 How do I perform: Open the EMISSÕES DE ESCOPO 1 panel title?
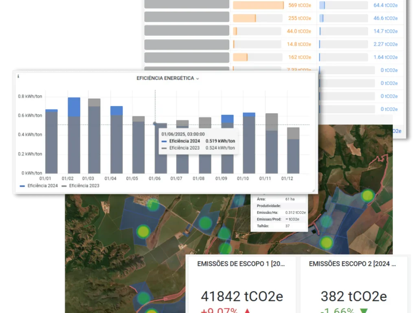(240, 264)
